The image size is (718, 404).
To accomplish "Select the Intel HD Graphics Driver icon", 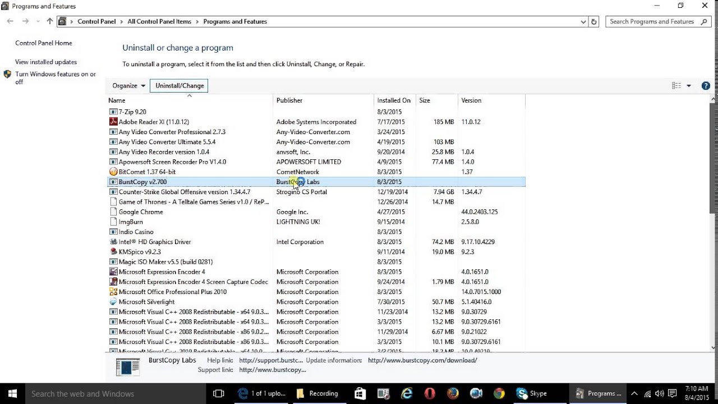I will (x=113, y=242).
